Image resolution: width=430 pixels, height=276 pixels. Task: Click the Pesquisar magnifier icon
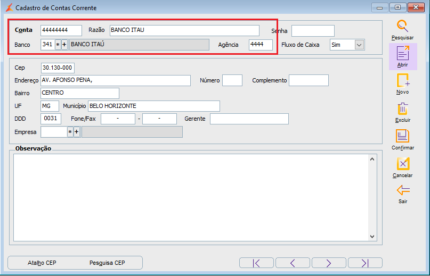click(x=402, y=27)
